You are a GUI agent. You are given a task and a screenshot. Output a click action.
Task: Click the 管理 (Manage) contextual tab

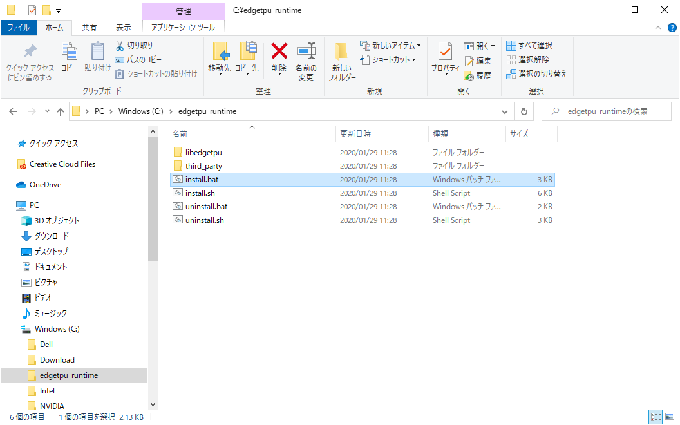pos(183,11)
